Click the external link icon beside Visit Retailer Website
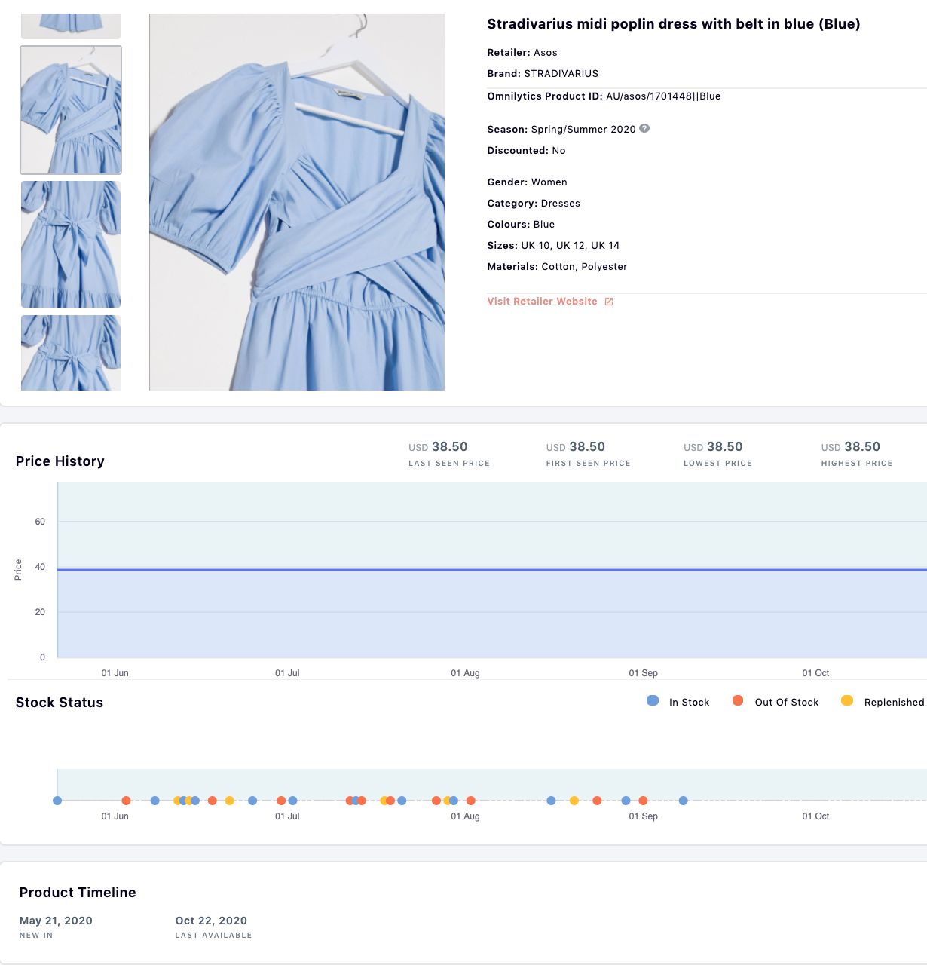 609,302
